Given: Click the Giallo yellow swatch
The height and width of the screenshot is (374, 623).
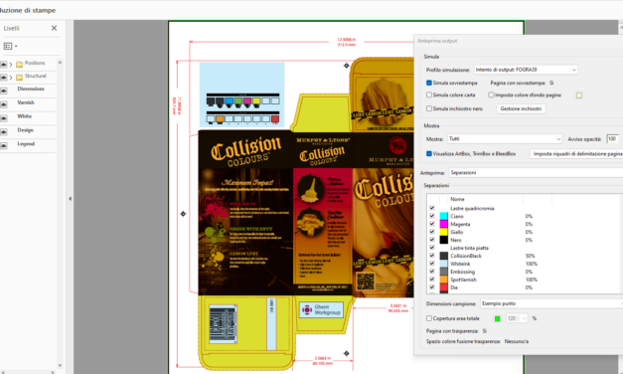Looking at the screenshot, I should pos(444,232).
